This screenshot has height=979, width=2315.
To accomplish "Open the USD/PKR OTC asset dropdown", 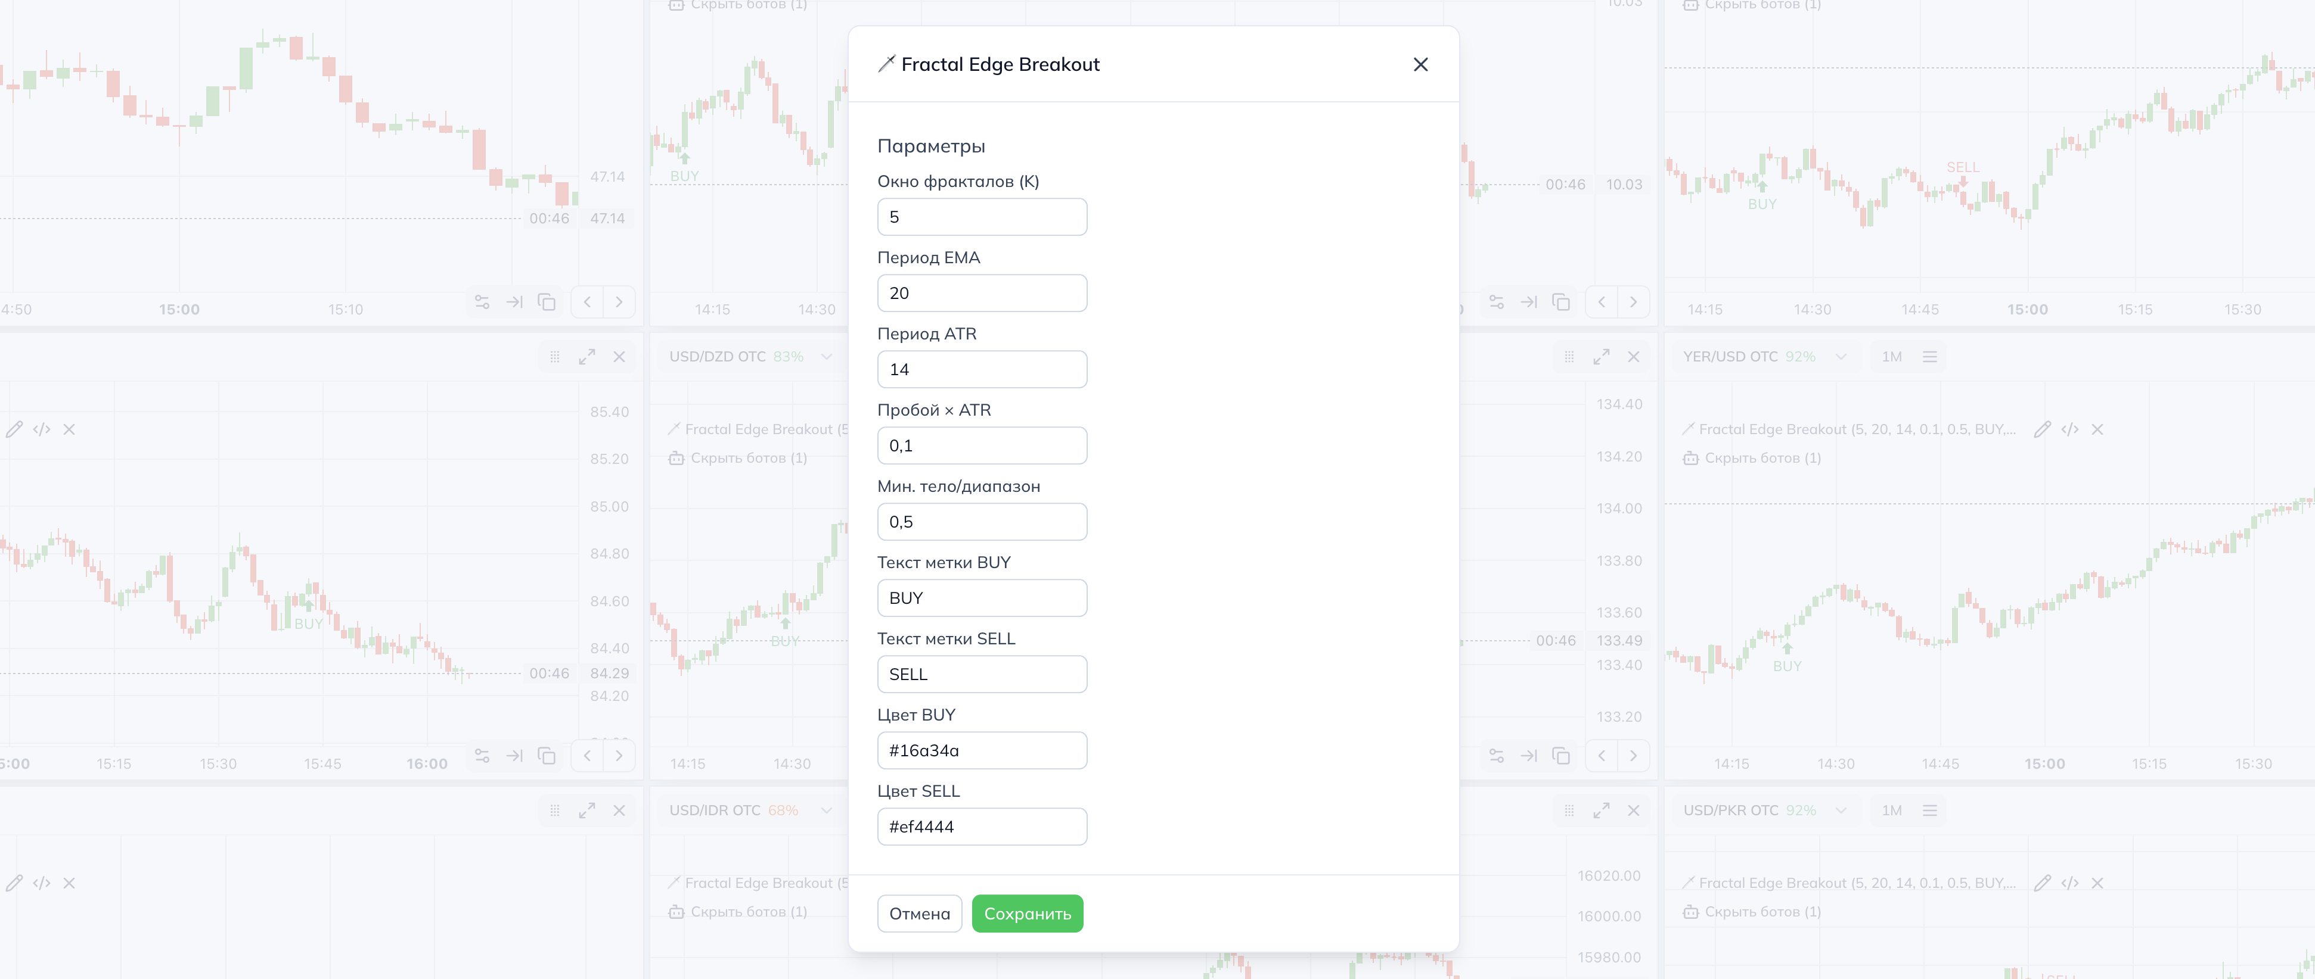I will 1841,810.
